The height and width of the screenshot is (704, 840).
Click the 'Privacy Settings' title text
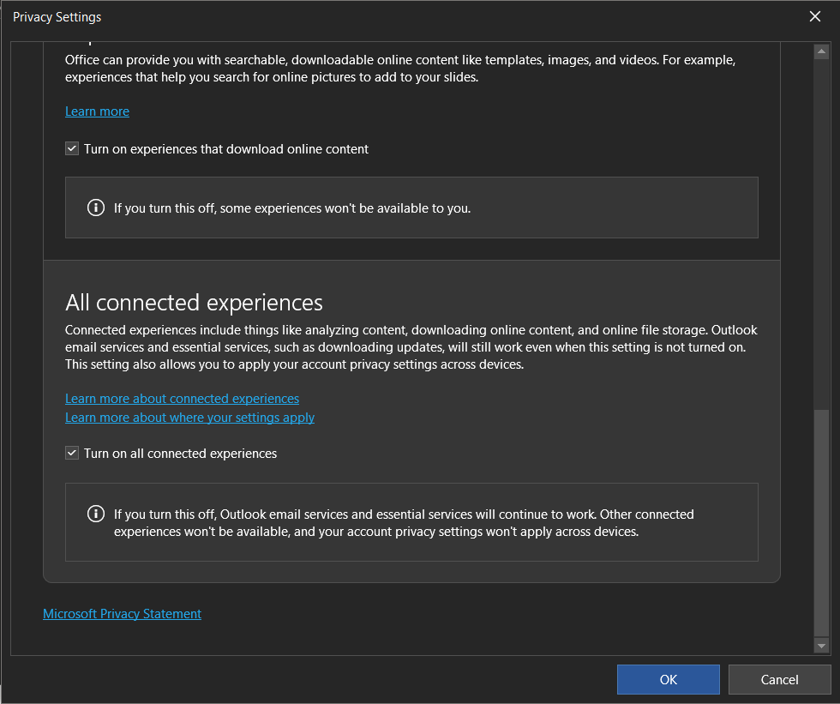[x=57, y=17]
